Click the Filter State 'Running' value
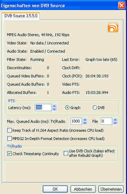The image size is (127, 194). click(x=37, y=60)
